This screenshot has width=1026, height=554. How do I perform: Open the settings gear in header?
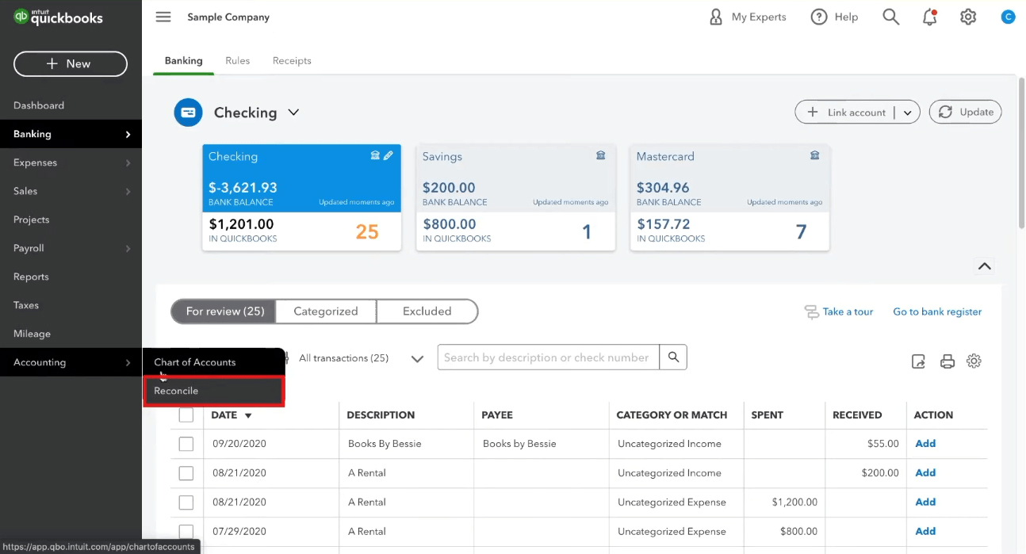click(x=968, y=17)
